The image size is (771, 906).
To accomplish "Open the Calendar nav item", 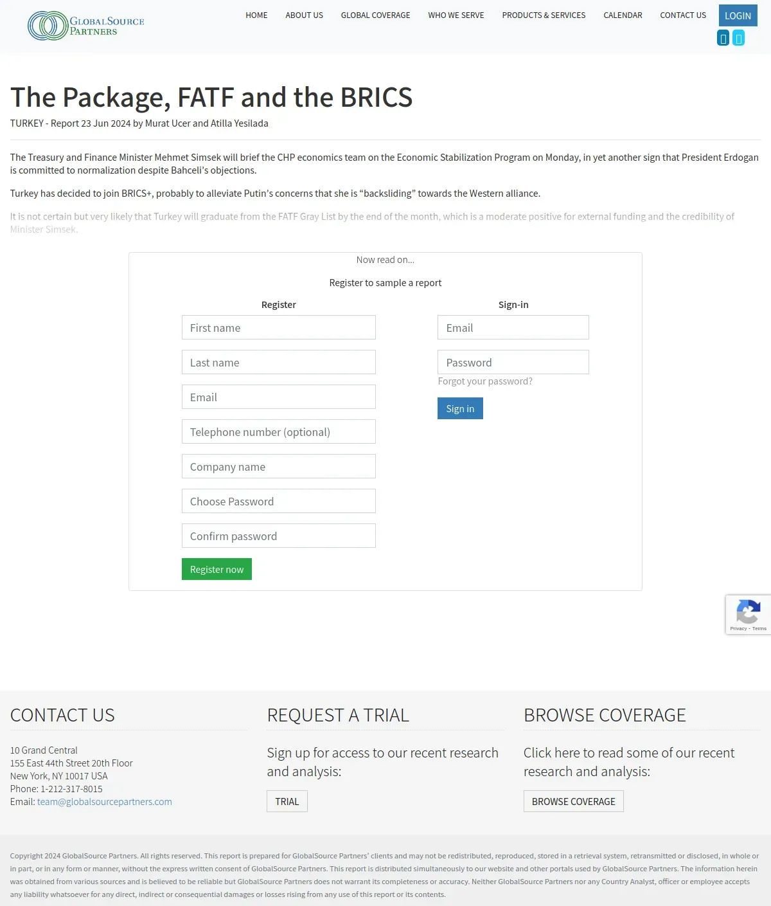I will (623, 15).
